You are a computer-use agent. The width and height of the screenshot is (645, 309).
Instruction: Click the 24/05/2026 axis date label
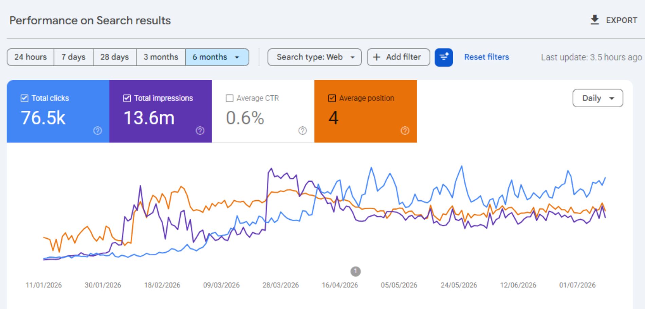coord(459,285)
